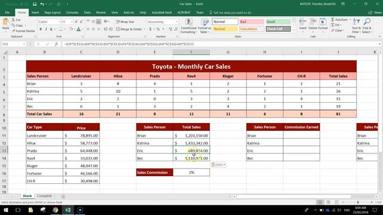This screenshot has height=215, width=383.
Task: Apply the Neutral cell style
Action: tap(225, 29)
